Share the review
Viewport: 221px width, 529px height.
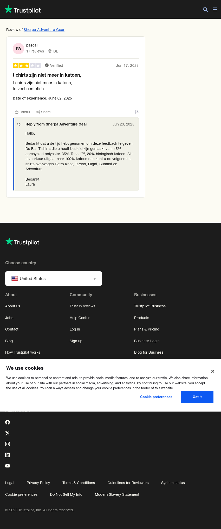coord(43,112)
